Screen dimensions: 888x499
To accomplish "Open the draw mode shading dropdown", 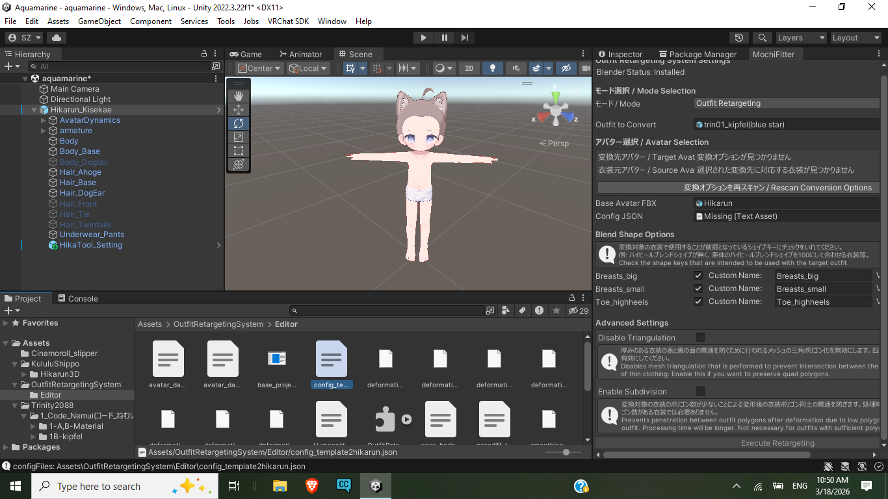I will tap(444, 68).
